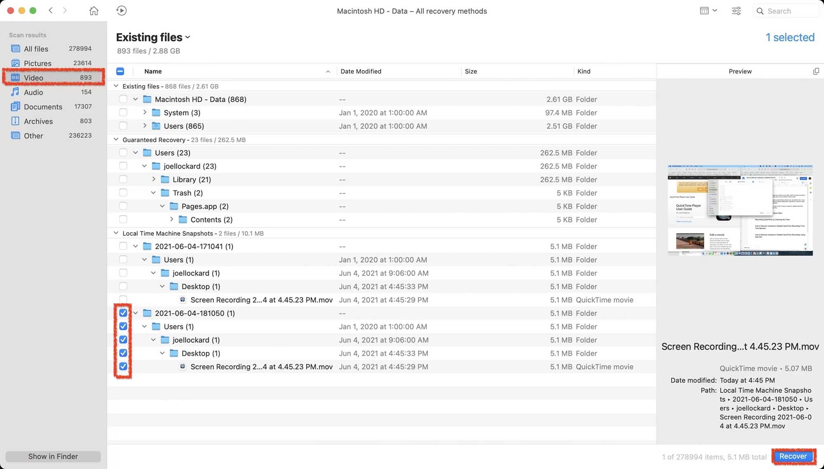
Task: Open the view mode selector icon
Action: click(x=708, y=11)
